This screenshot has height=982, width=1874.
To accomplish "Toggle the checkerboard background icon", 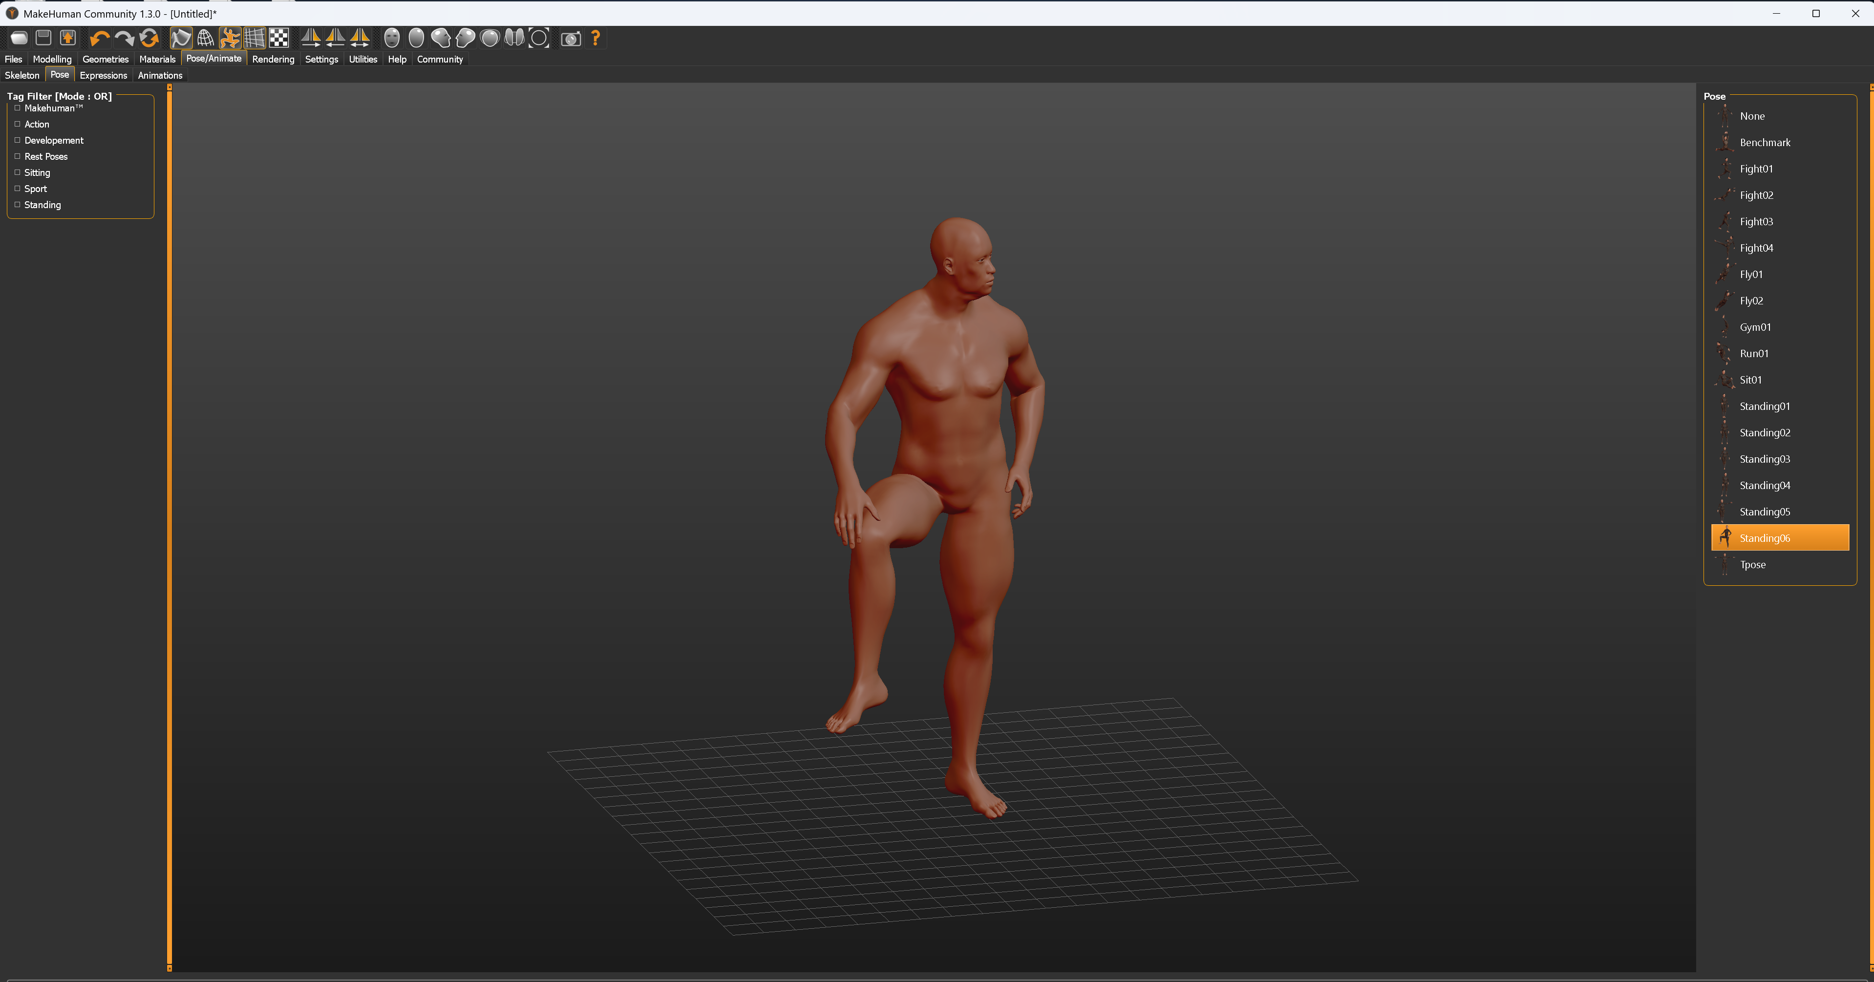I will click(x=278, y=38).
